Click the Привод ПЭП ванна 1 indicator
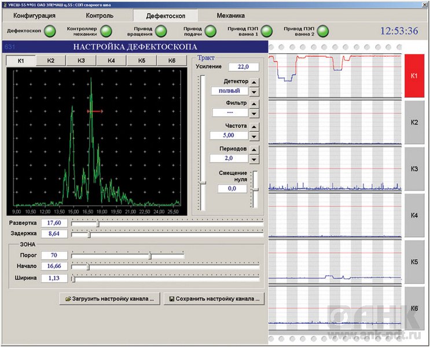 tap(267, 31)
